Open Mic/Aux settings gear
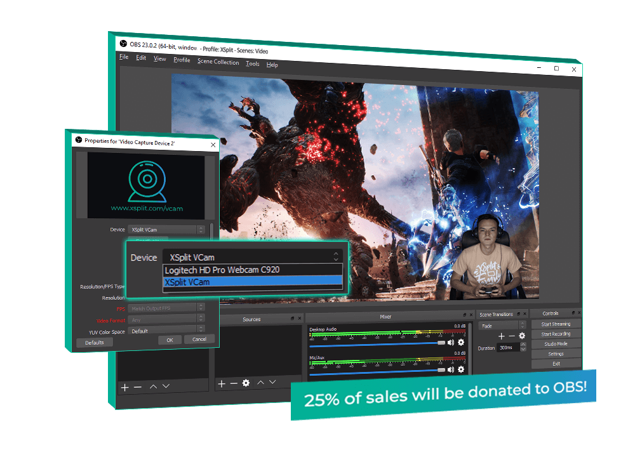The width and height of the screenshot is (635, 476). pyautogui.click(x=461, y=369)
